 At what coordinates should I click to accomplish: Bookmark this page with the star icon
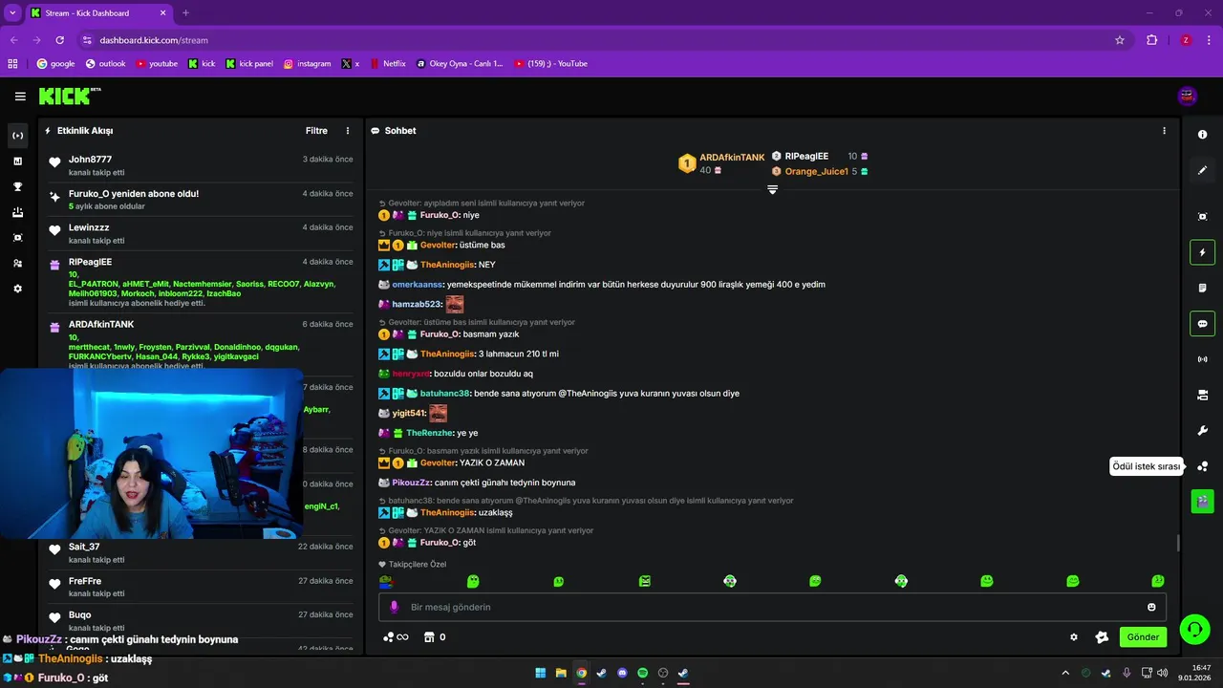(1120, 40)
